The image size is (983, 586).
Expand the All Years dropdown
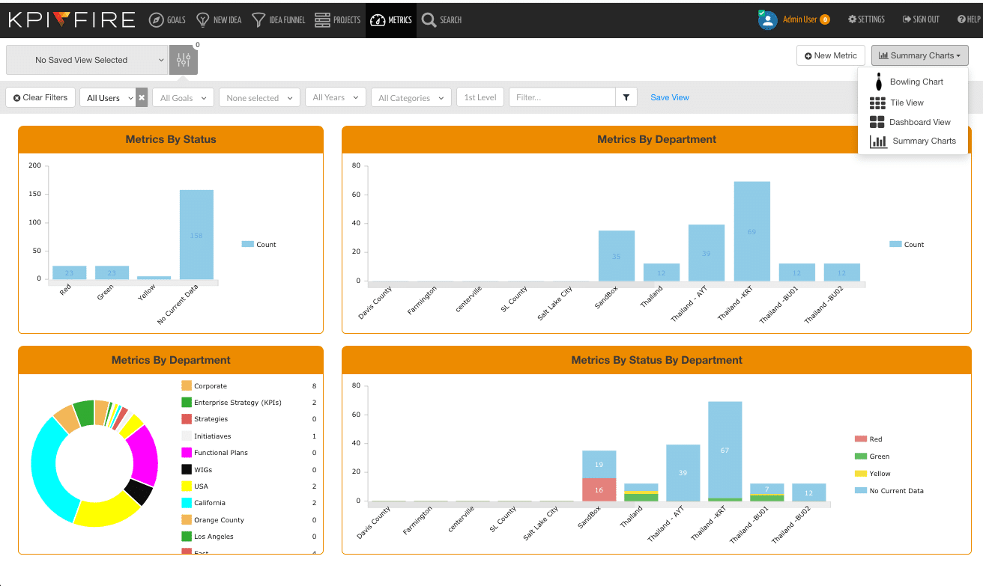pyautogui.click(x=336, y=98)
